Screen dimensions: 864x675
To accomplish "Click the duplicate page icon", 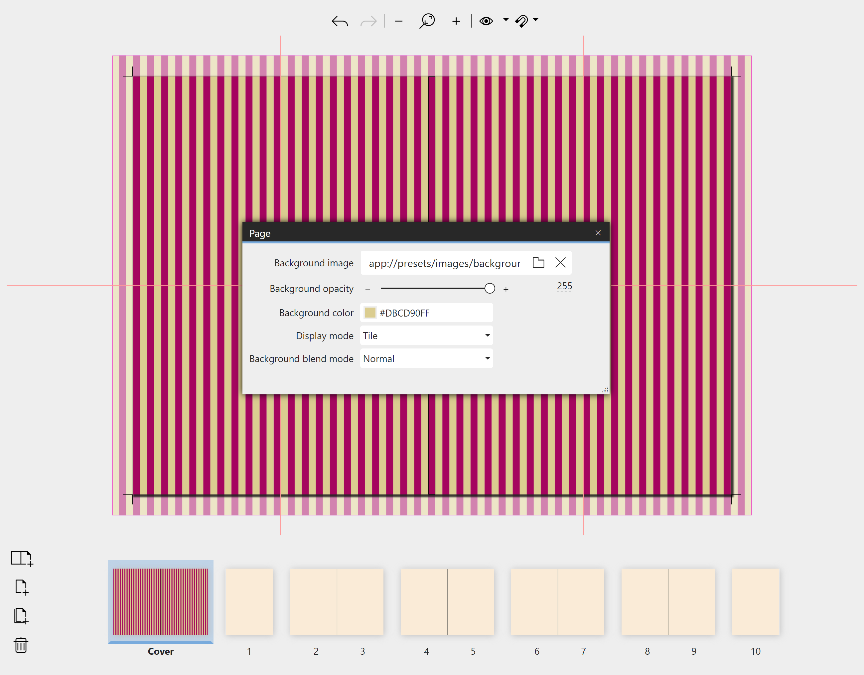I will click(21, 616).
